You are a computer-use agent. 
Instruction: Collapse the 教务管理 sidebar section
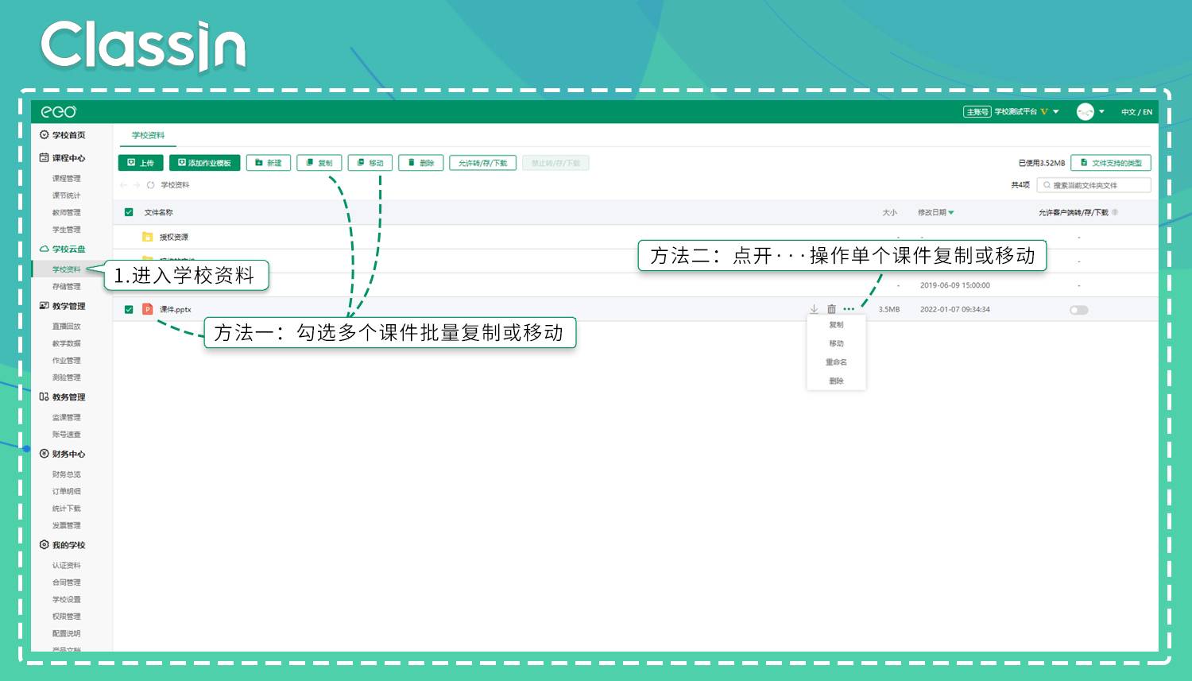pos(63,397)
